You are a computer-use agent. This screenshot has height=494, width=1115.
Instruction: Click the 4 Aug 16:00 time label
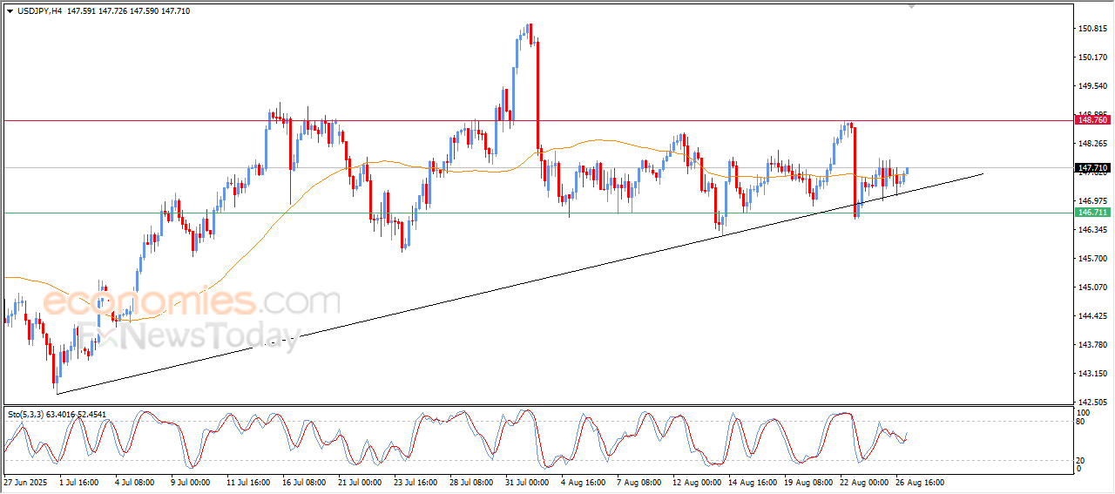pos(584,481)
